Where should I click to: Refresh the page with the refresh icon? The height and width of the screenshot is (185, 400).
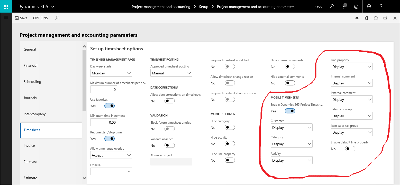[x=376, y=18]
